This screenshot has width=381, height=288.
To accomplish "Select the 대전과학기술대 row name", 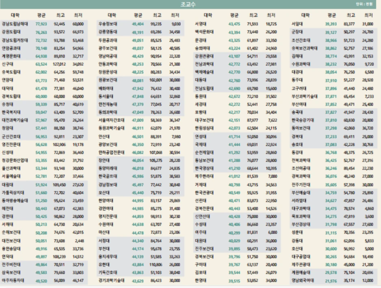I will click(x=15, y=120).
